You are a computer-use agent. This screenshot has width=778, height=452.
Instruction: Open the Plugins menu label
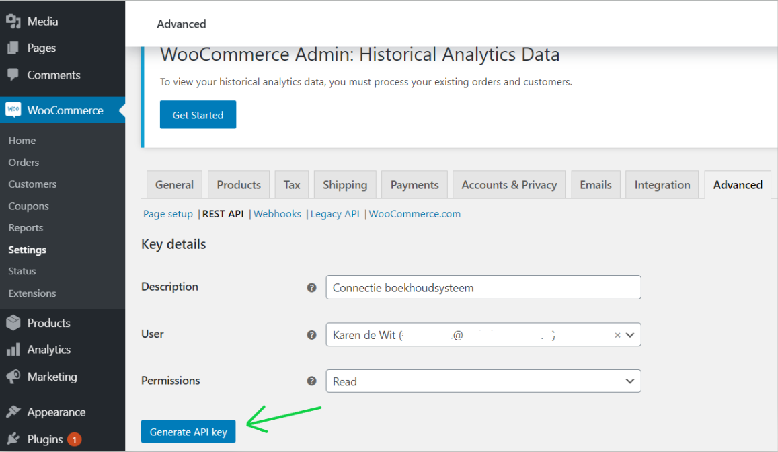[45, 439]
